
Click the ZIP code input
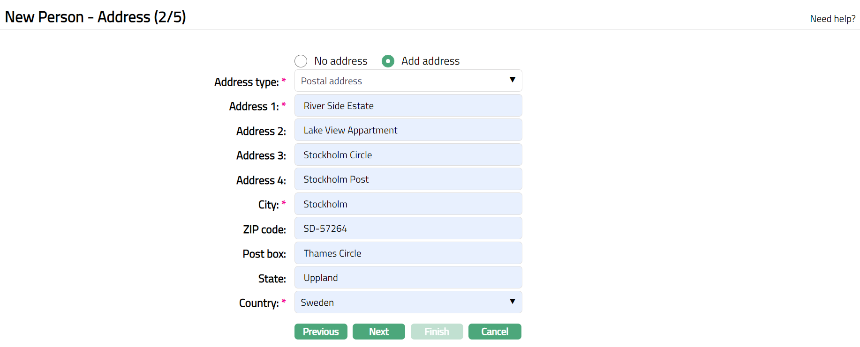(x=408, y=229)
